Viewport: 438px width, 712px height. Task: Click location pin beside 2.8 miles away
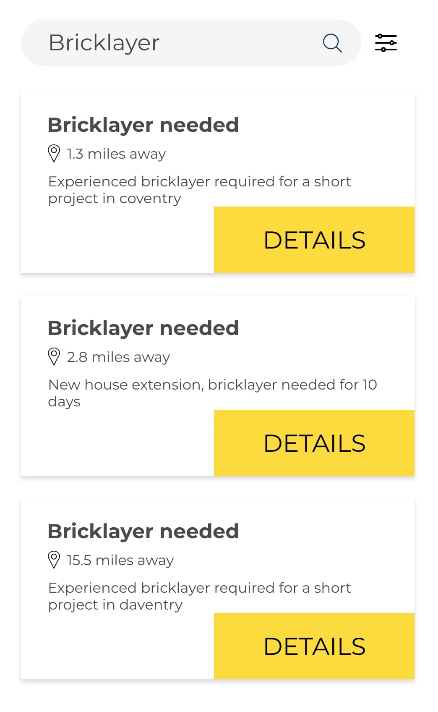(54, 356)
